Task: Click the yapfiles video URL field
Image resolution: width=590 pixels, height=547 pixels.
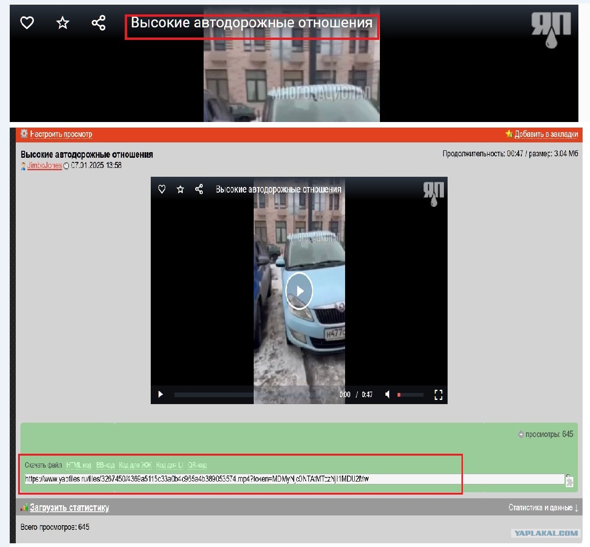Action: pyautogui.click(x=295, y=479)
